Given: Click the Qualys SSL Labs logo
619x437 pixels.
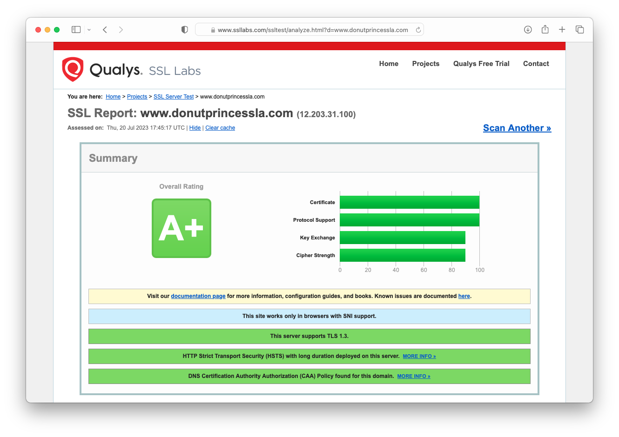Looking at the screenshot, I should point(131,70).
